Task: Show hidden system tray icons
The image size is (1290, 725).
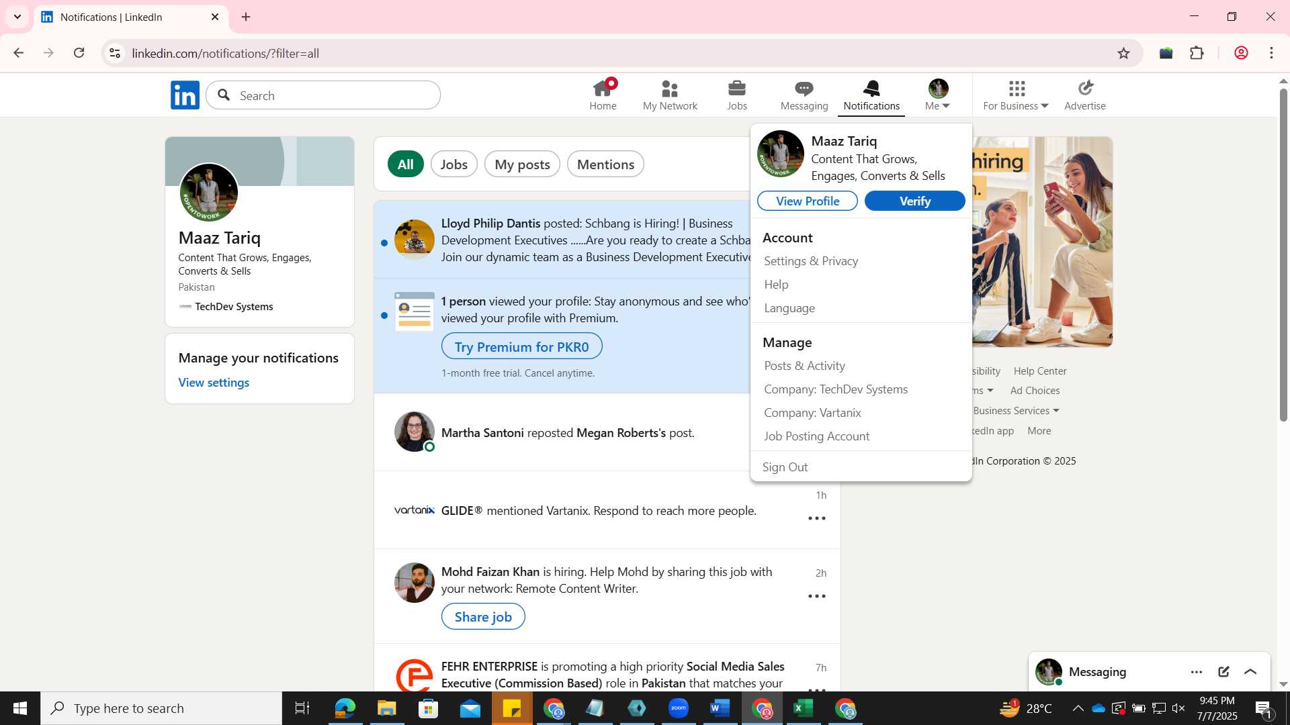Action: 1078,708
